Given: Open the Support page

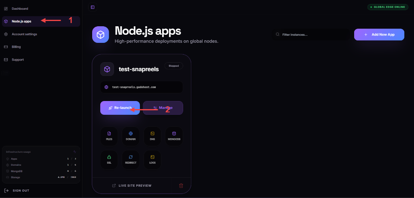Looking at the screenshot, I should [x=41, y=60].
